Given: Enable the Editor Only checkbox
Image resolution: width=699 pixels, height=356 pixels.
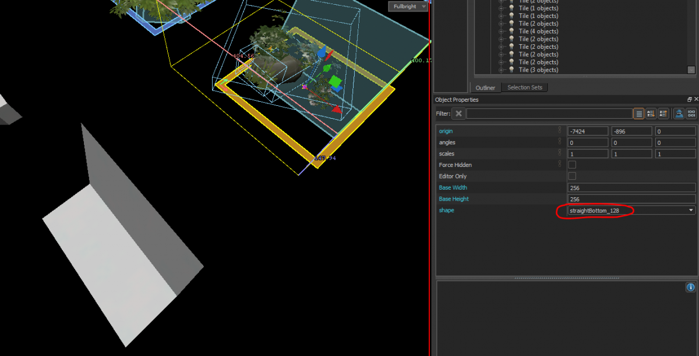Looking at the screenshot, I should [x=572, y=176].
